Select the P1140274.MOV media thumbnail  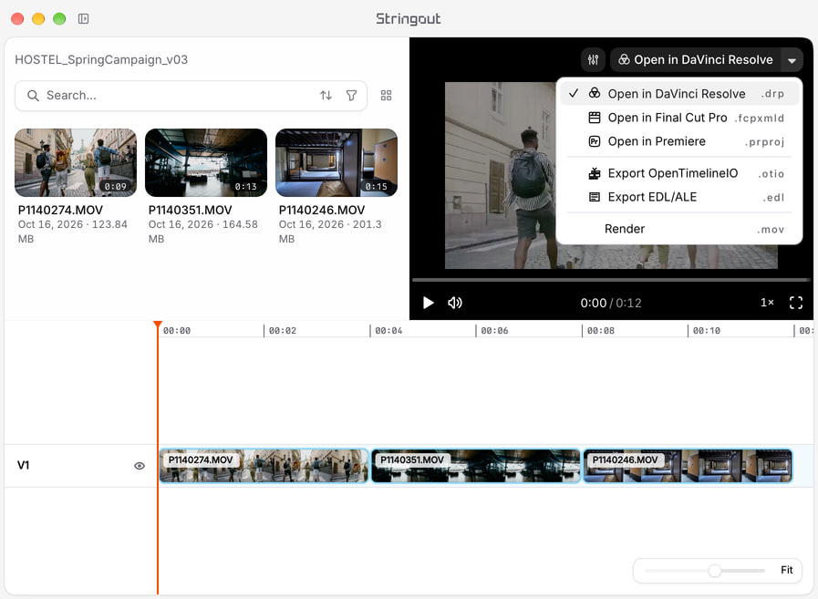[76, 163]
